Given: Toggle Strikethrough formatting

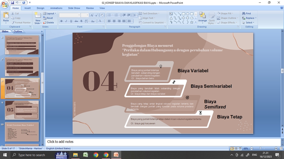Looking at the screenshot, I should (76, 21).
